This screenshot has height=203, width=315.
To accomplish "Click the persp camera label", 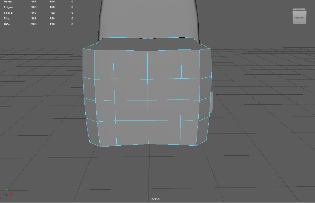I will pos(155,199).
